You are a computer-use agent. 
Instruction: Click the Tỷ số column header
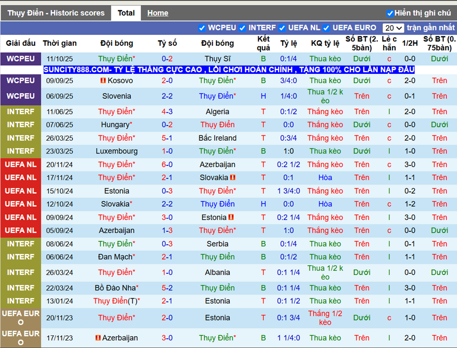[x=167, y=43]
